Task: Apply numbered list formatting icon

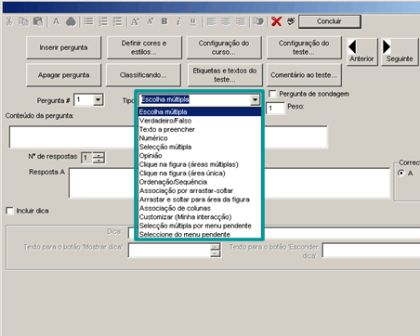Action: pos(103,21)
